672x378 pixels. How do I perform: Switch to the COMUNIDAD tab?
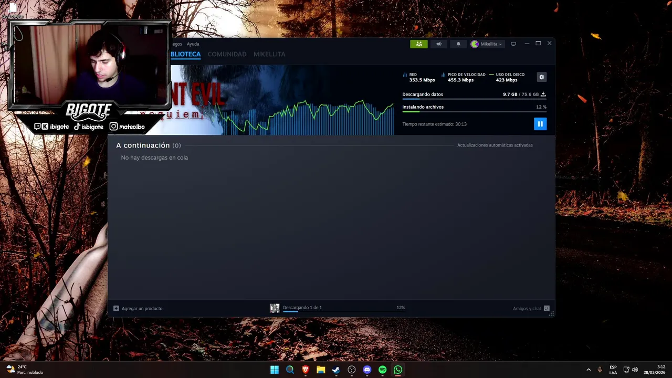pyautogui.click(x=227, y=54)
